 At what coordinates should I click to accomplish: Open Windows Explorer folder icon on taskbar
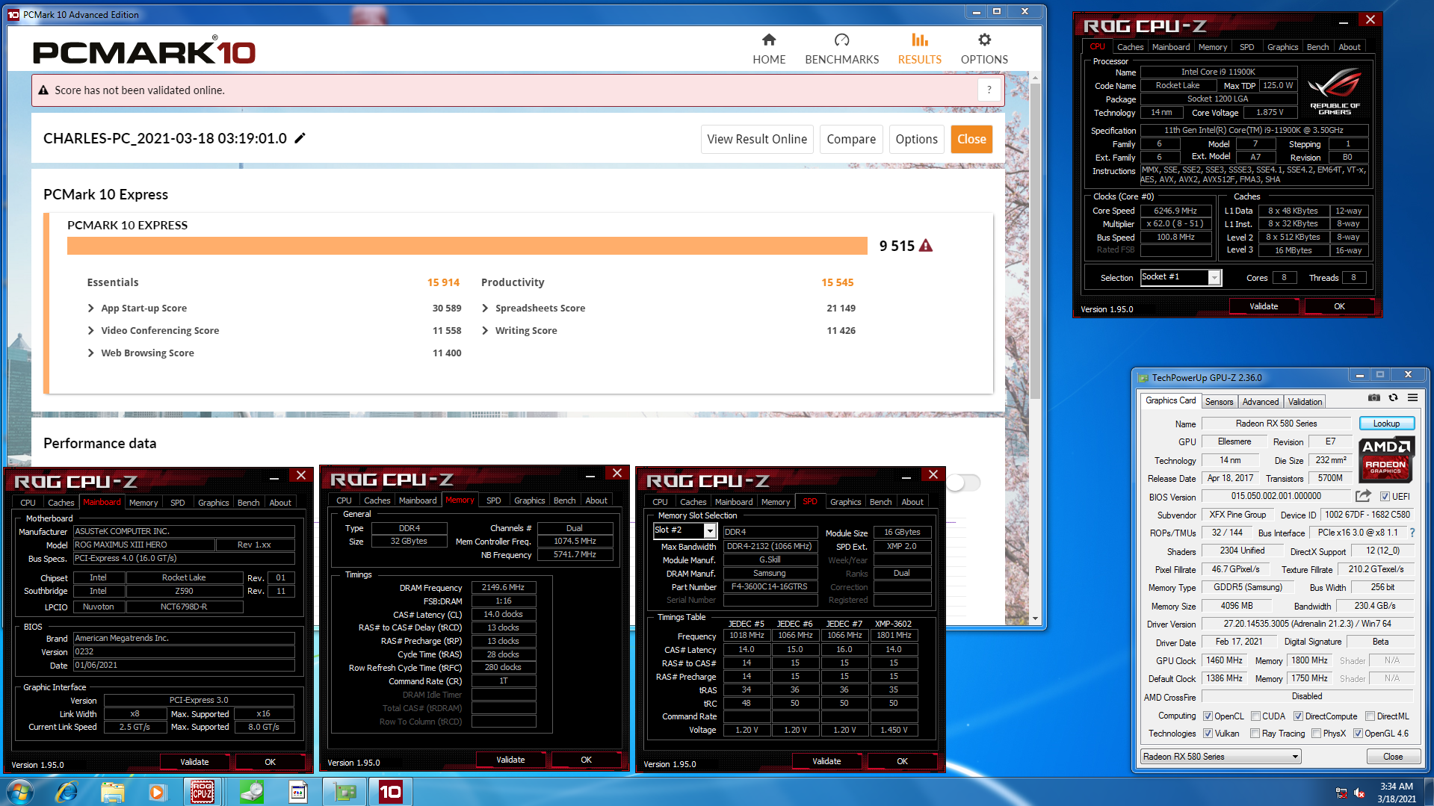pos(112,792)
